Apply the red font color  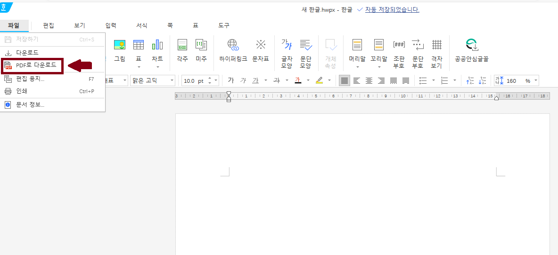tap(298, 80)
